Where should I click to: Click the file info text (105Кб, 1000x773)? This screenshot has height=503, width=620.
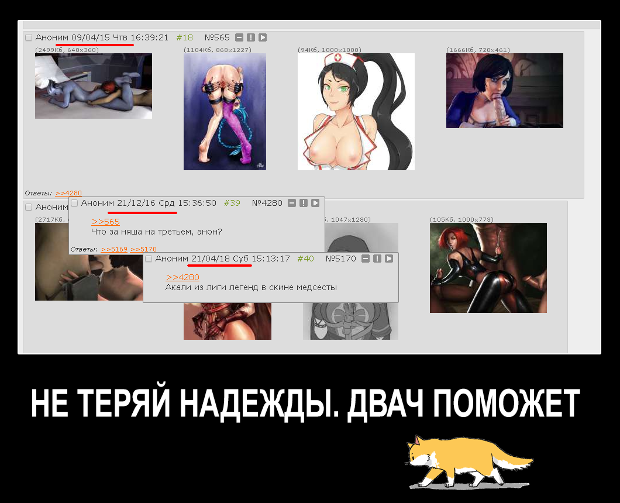(x=462, y=219)
